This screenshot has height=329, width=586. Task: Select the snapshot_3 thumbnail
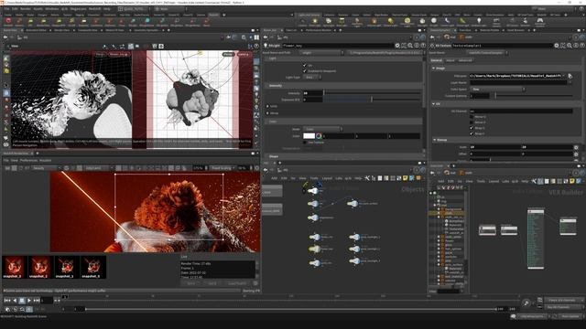15,267
